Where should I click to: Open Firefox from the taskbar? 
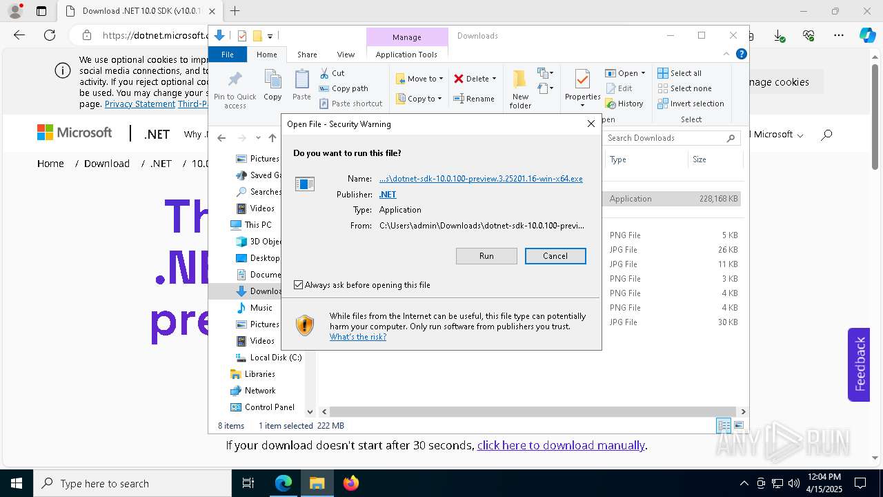click(x=351, y=483)
